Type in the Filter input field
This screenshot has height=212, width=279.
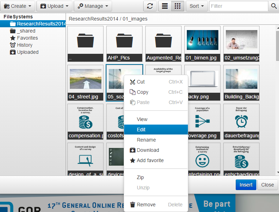(x=239, y=6)
